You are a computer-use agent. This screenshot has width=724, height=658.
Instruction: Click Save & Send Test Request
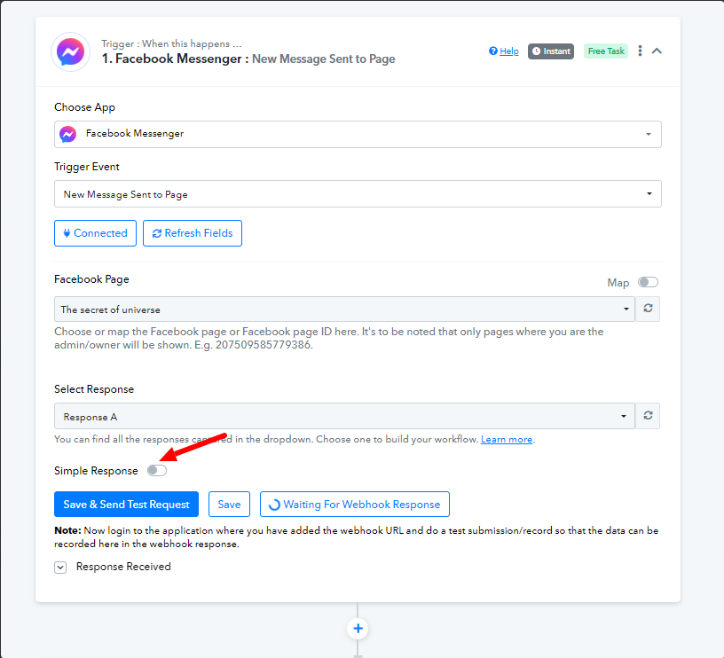click(x=127, y=505)
